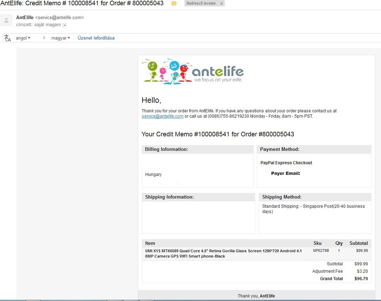This screenshot has height=301, width=381.
Task: Click the Adjustment Fee label
Action: coord(328,271)
